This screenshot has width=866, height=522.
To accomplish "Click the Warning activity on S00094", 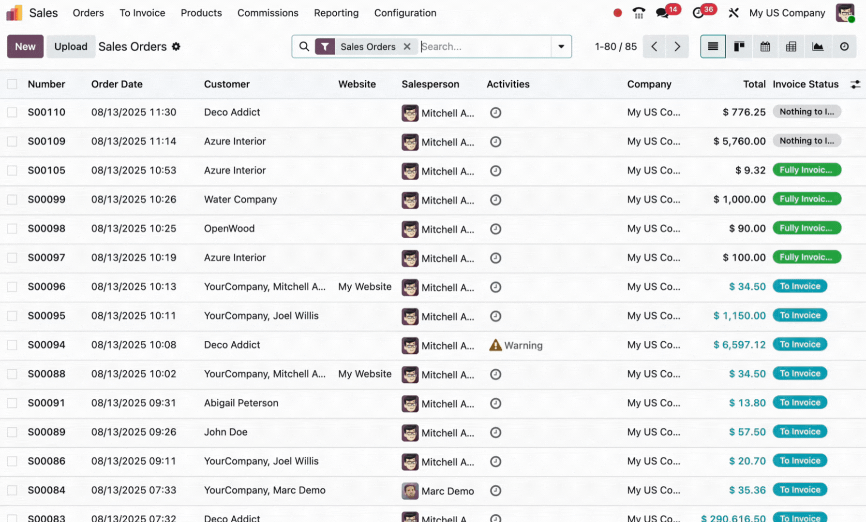I will pos(516,345).
